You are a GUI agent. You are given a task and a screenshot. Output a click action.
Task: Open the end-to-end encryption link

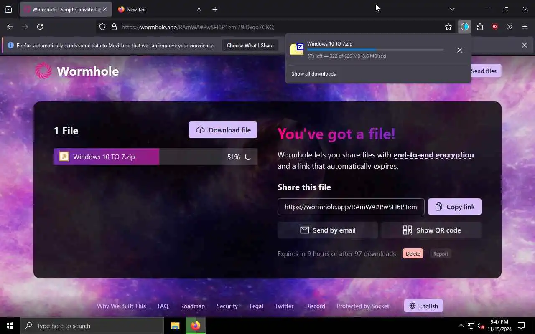point(433,155)
